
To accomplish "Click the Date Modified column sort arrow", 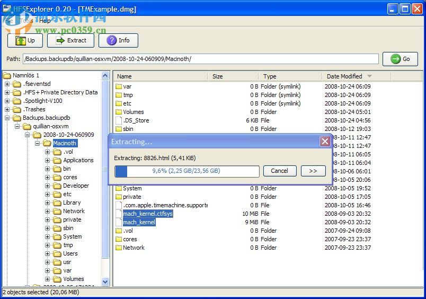I will tap(369, 76).
